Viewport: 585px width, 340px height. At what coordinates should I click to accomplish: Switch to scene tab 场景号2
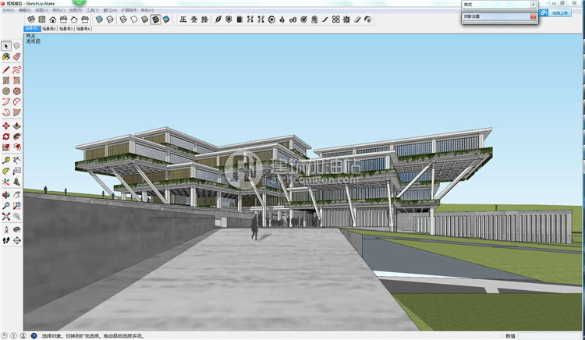[49, 29]
